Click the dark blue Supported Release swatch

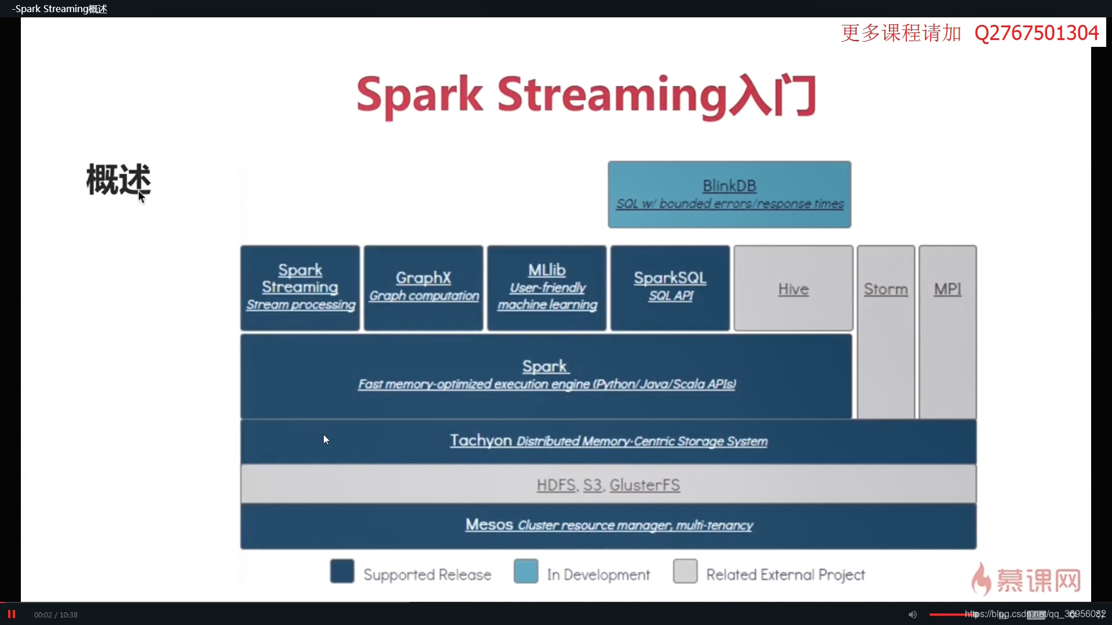pos(342,571)
